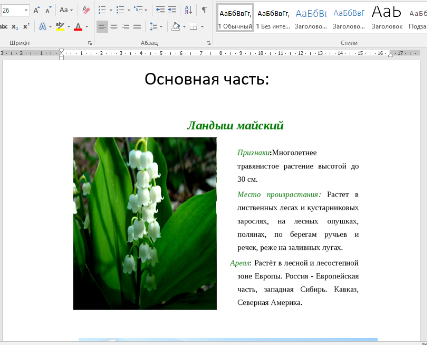The height and width of the screenshot is (345, 432).
Task: Apply second Заголовок 2 heading style
Action: (349, 18)
